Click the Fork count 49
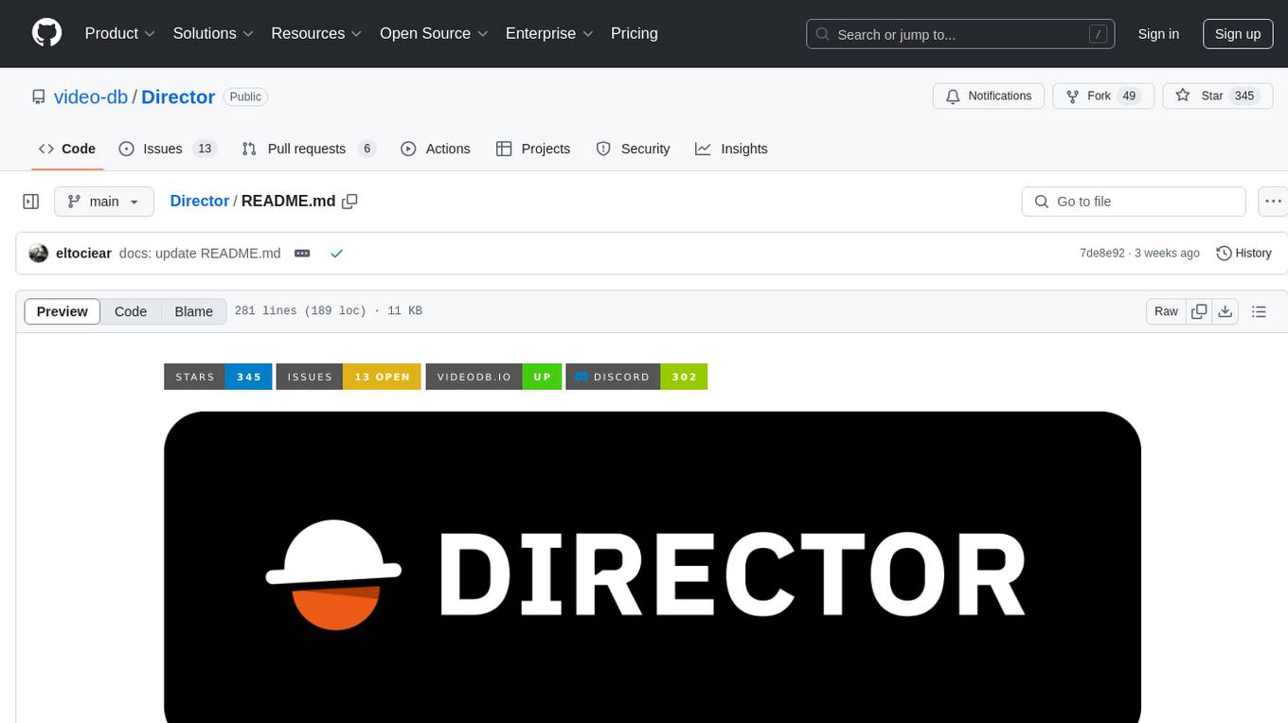The image size is (1288, 723). [1128, 97]
